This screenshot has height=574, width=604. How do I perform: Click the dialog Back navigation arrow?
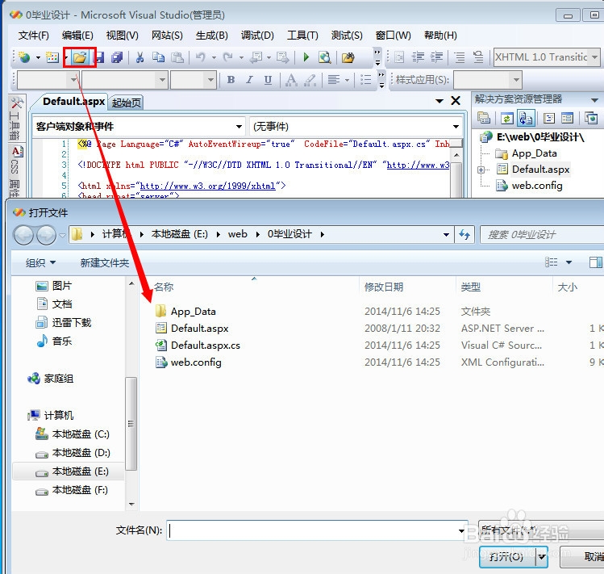click(x=23, y=235)
